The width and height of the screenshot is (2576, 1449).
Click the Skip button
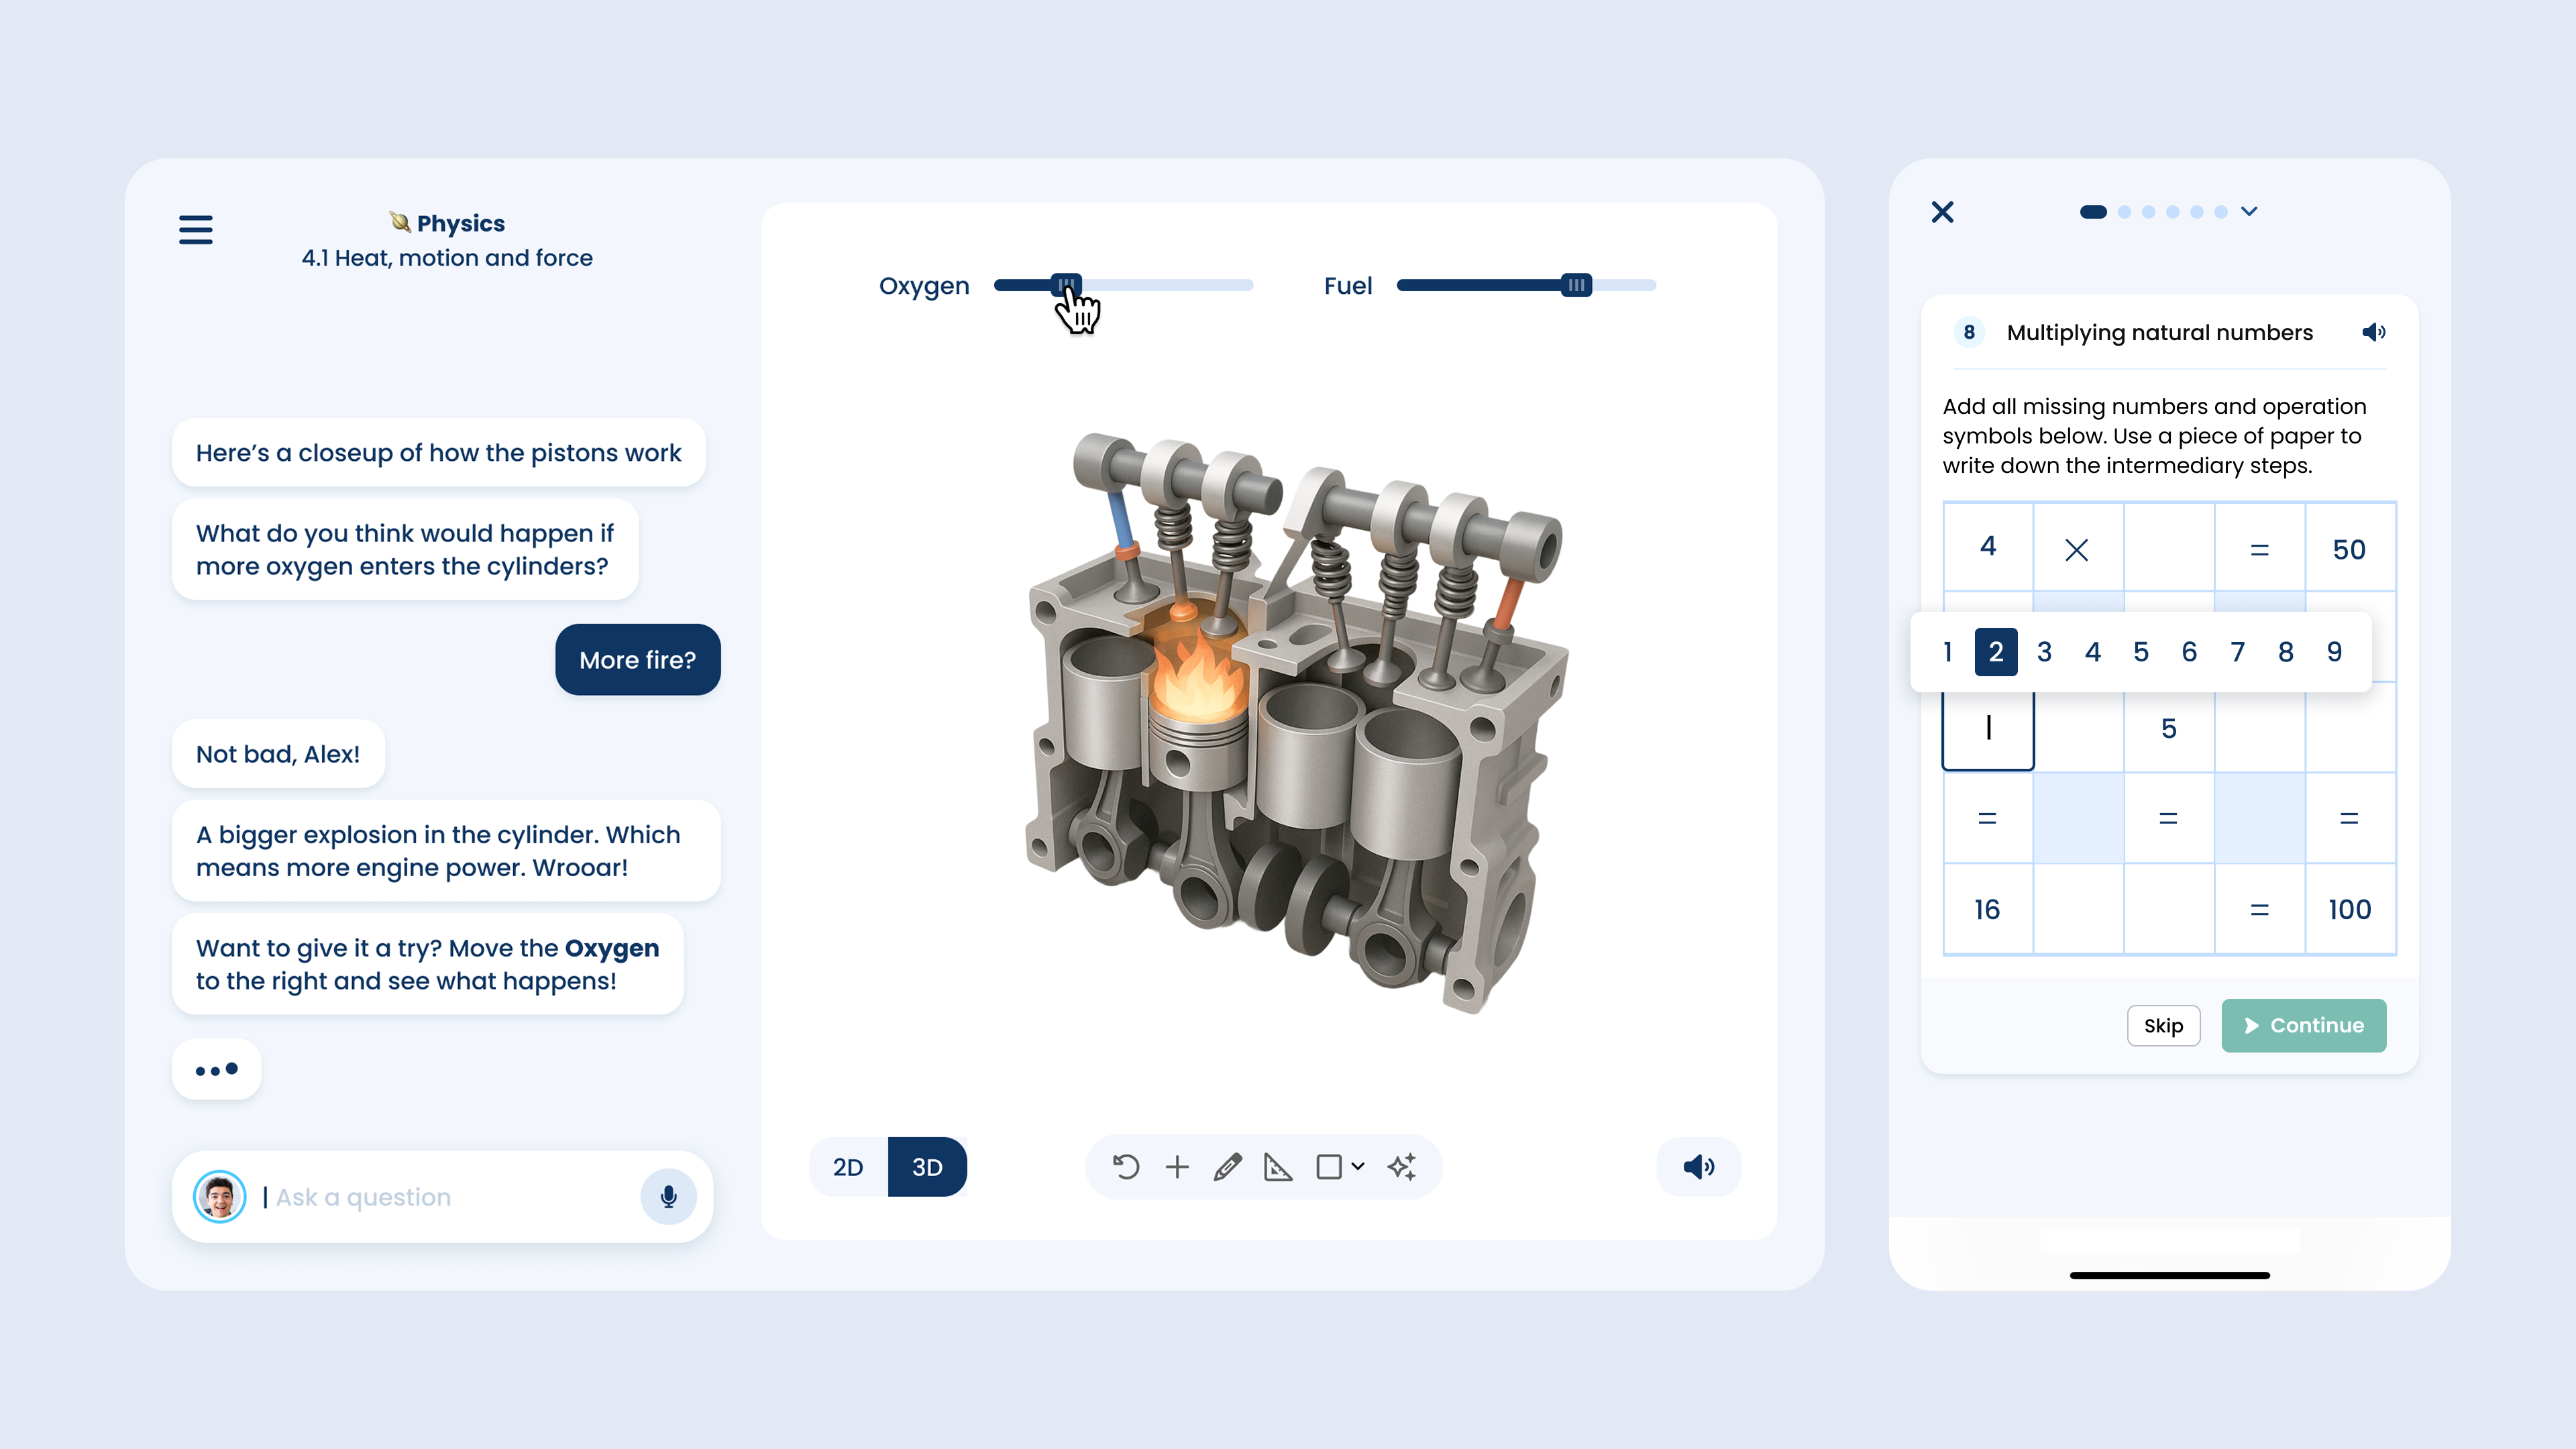coord(2163,1025)
